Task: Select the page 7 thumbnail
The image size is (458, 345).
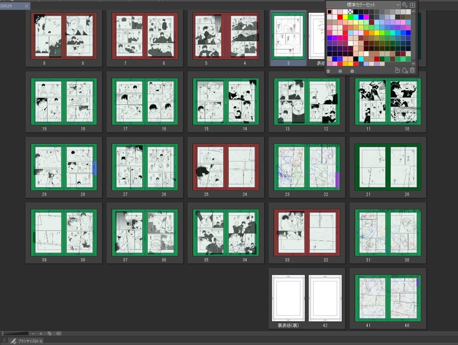Action: tap(129, 36)
